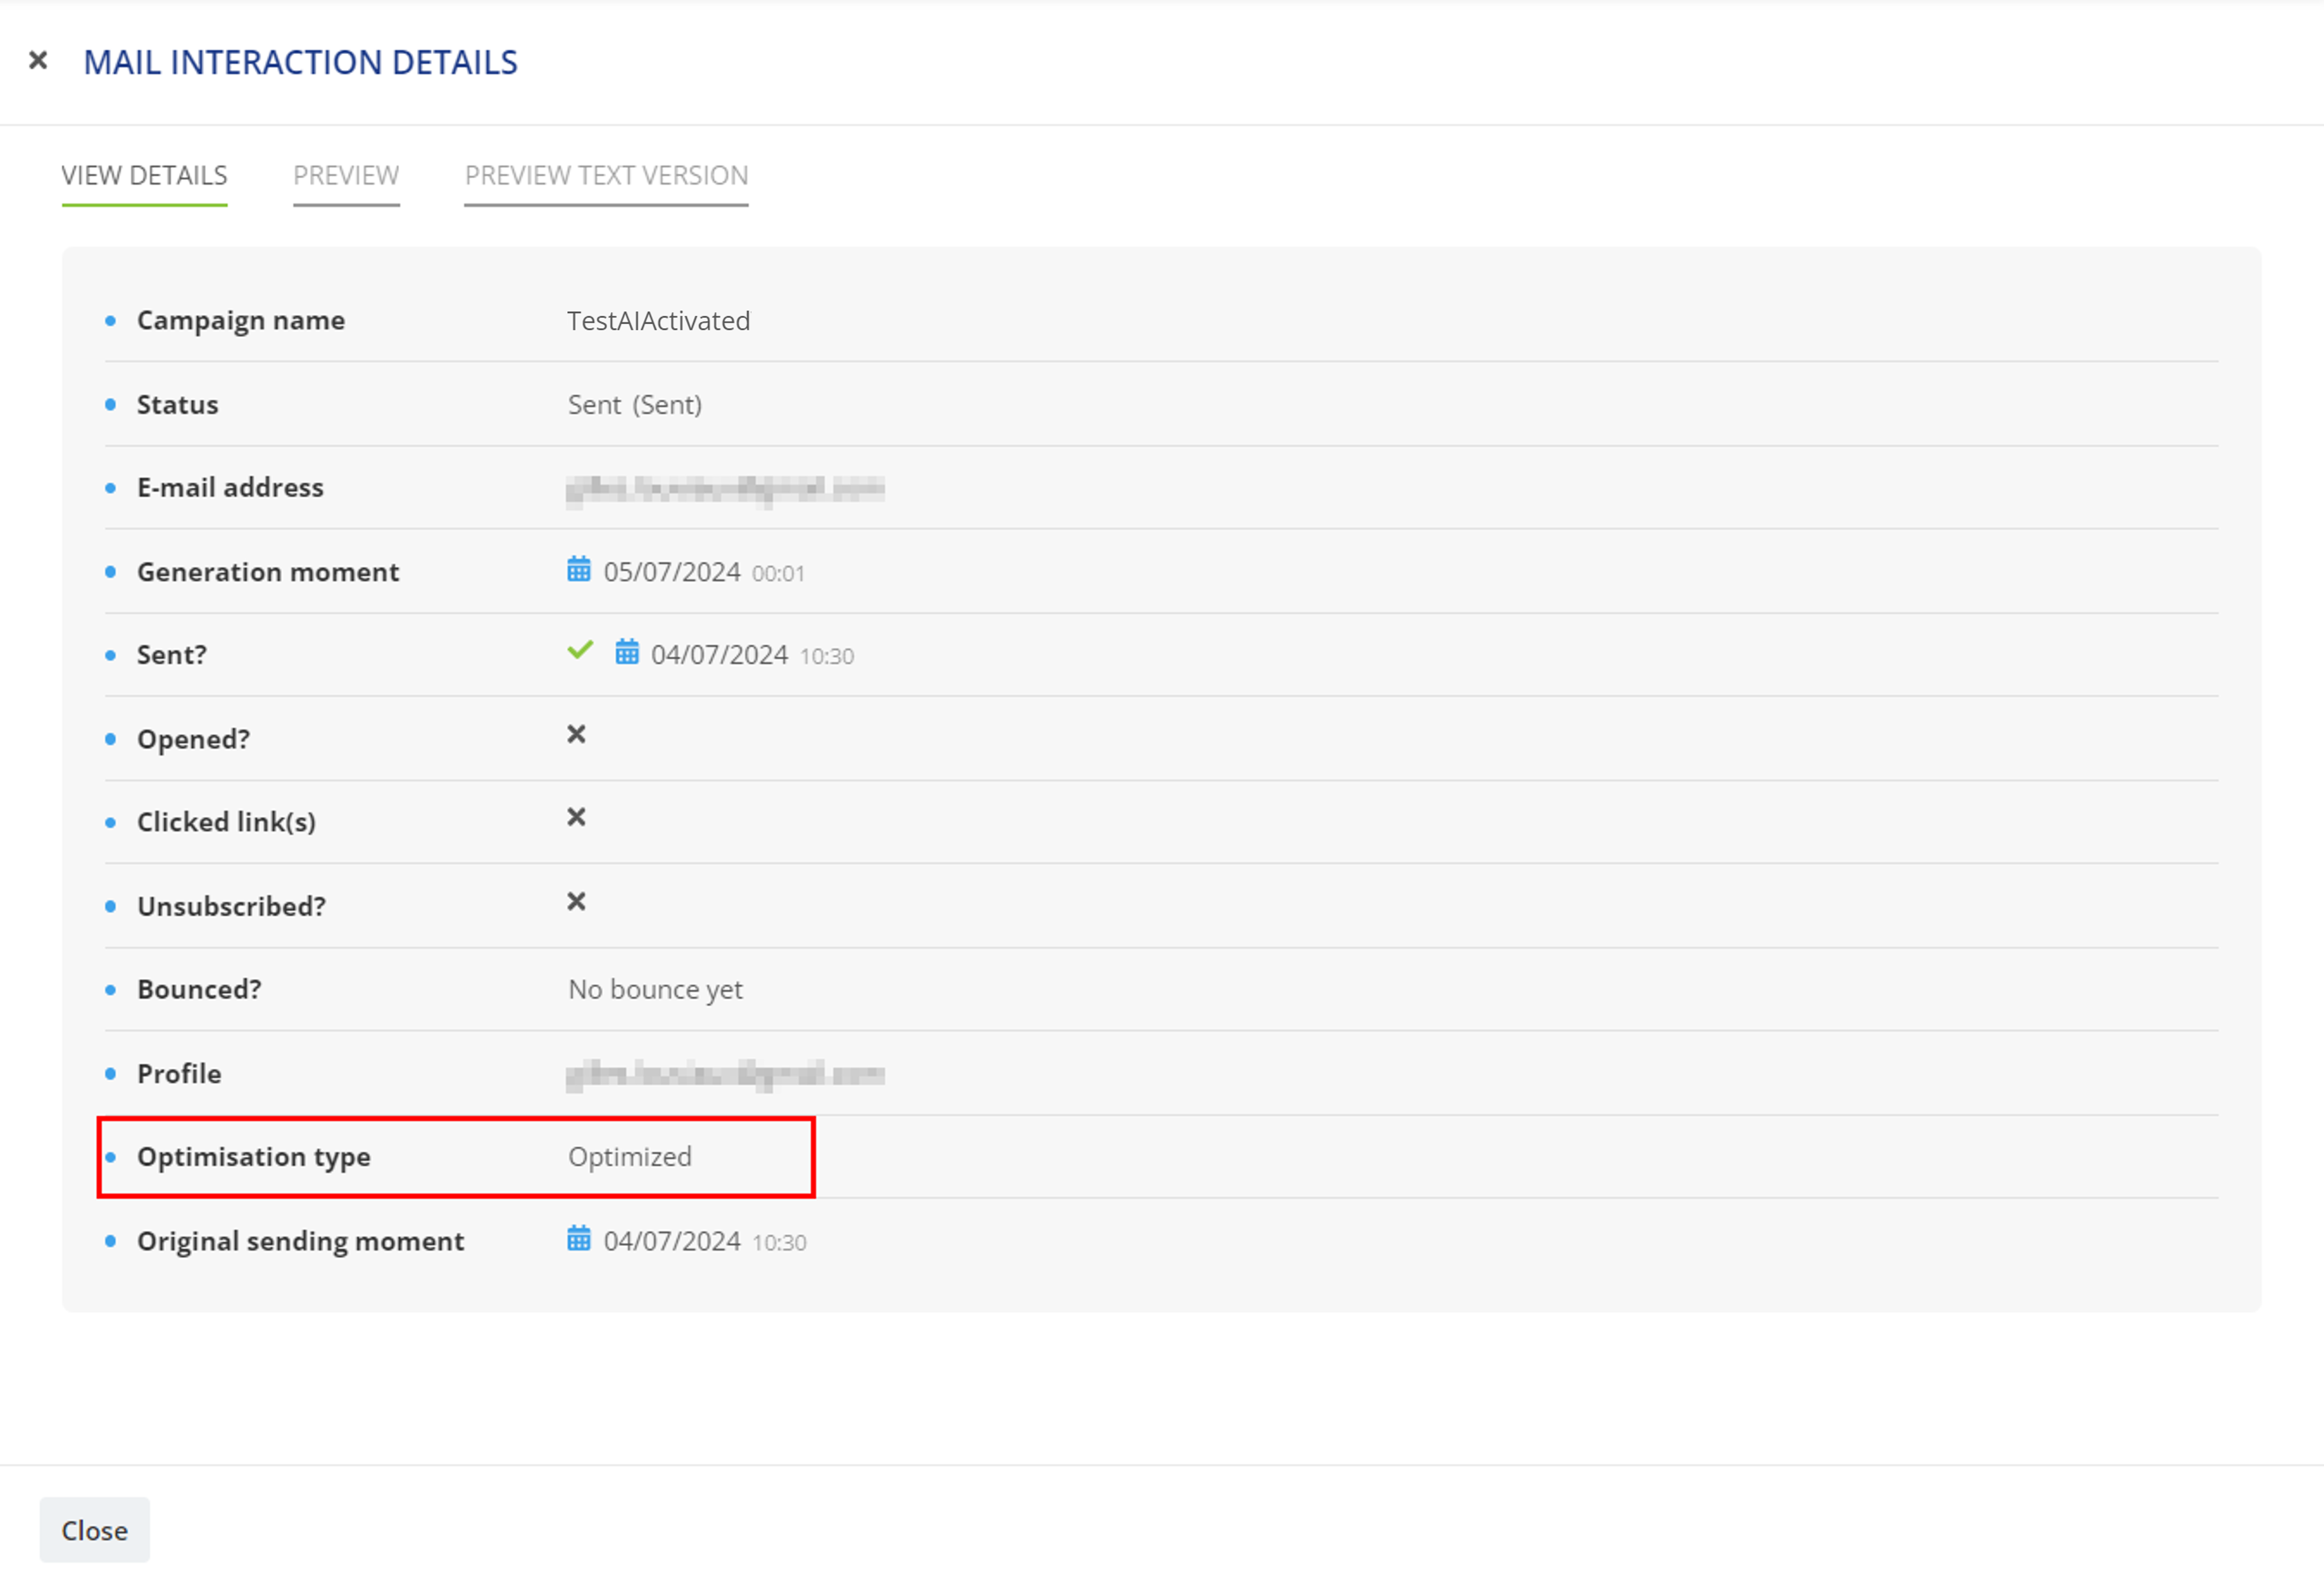Image resolution: width=2324 pixels, height=1592 pixels.
Task: Click the Generation moment date 05/07/2024
Action: [672, 572]
